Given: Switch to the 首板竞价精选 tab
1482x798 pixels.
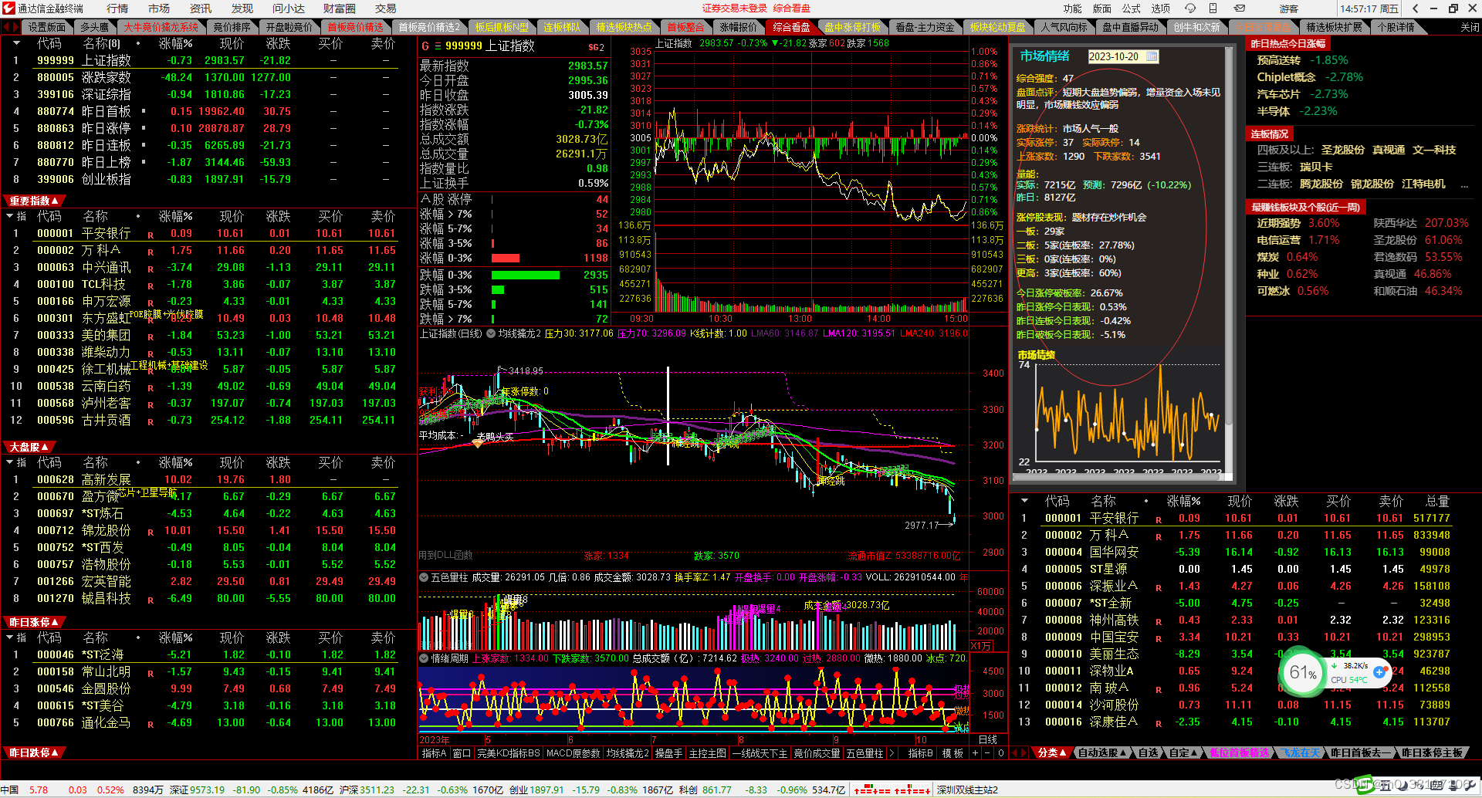Looking at the screenshot, I should [356, 27].
